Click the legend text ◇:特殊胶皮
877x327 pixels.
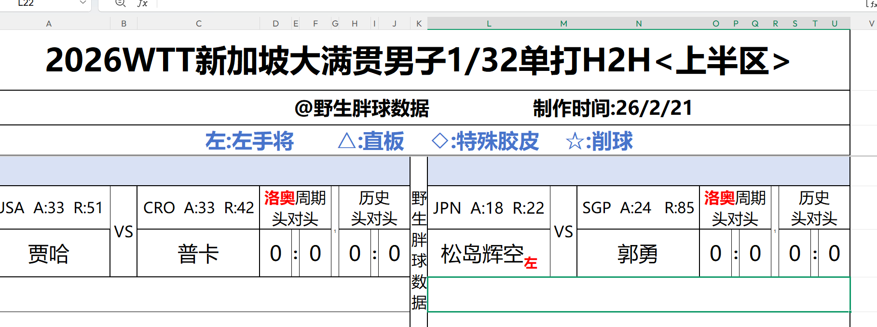(x=485, y=141)
